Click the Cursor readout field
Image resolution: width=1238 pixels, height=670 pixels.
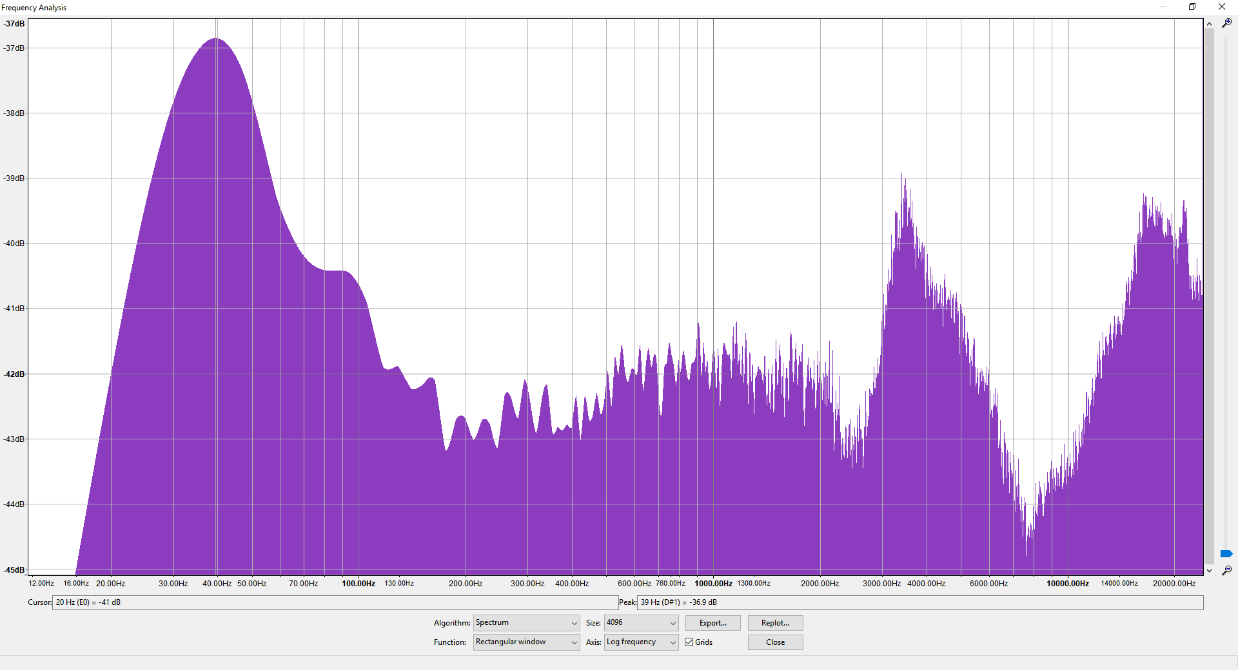click(x=335, y=602)
